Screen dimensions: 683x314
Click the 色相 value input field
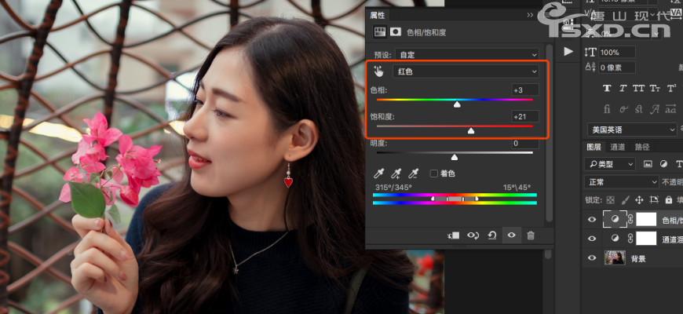(524, 89)
